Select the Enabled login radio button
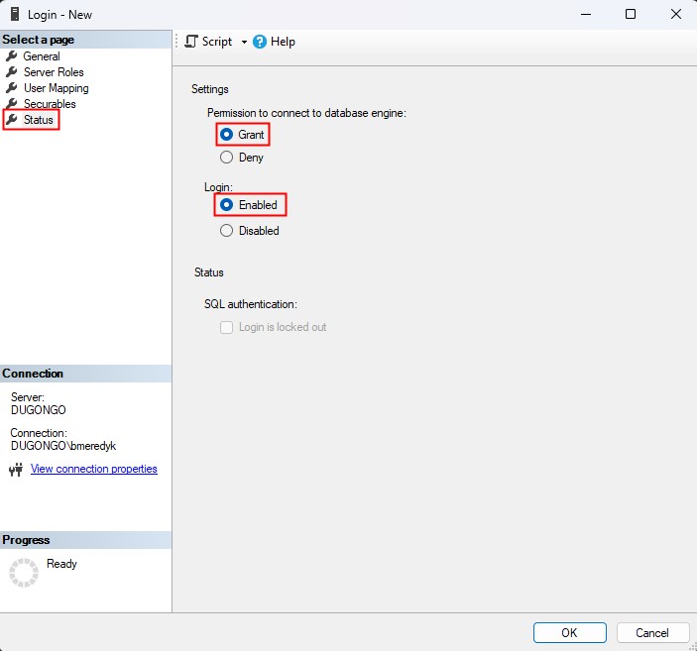Image resolution: width=697 pixels, height=651 pixels. click(x=226, y=205)
